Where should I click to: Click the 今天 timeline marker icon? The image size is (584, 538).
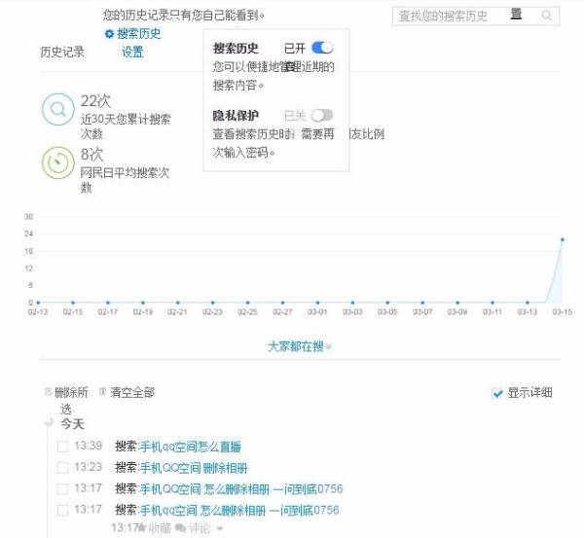tap(49, 422)
